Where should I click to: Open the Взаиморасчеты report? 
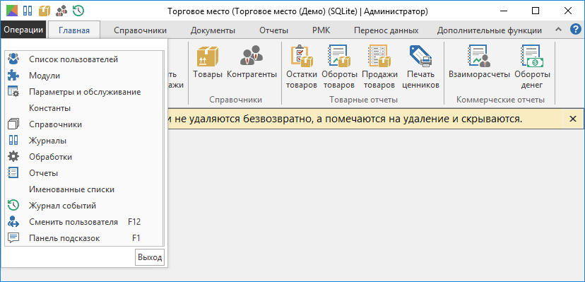[479, 63]
